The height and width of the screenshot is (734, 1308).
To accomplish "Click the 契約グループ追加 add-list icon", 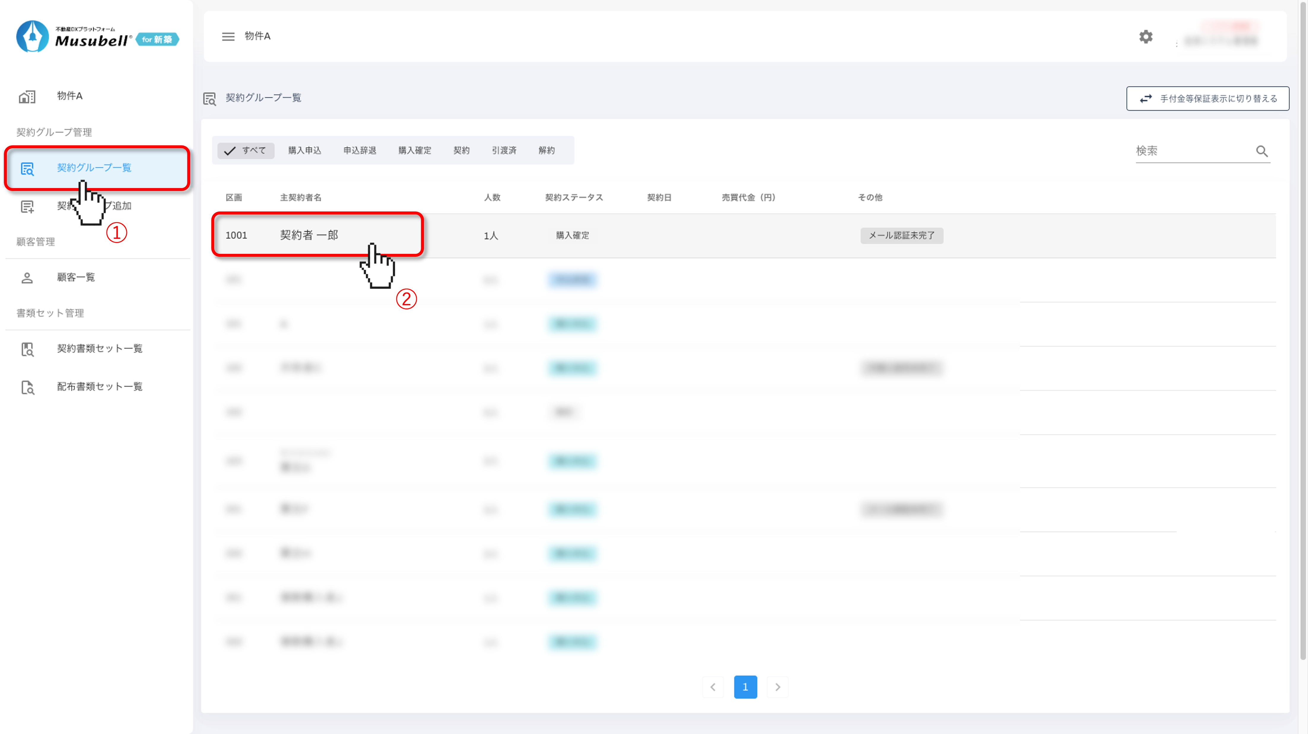I will (27, 207).
